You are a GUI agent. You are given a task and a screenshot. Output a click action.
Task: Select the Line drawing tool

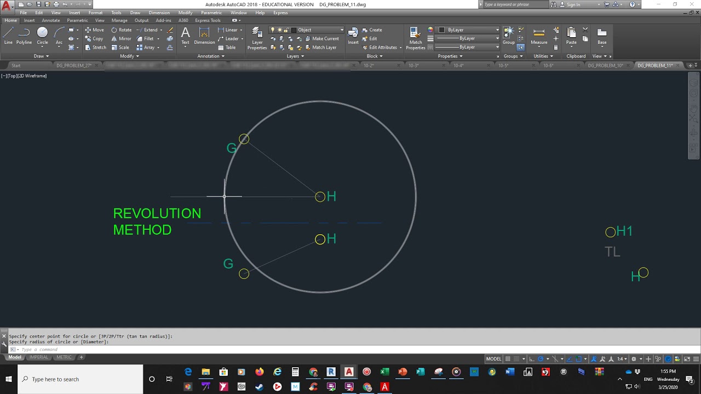(x=8, y=36)
